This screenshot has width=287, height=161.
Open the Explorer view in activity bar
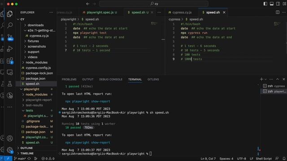[x=10, y=14]
